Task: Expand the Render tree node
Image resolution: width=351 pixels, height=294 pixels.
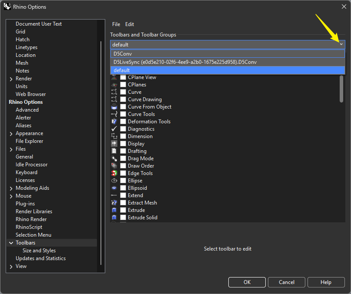Action: [11, 79]
